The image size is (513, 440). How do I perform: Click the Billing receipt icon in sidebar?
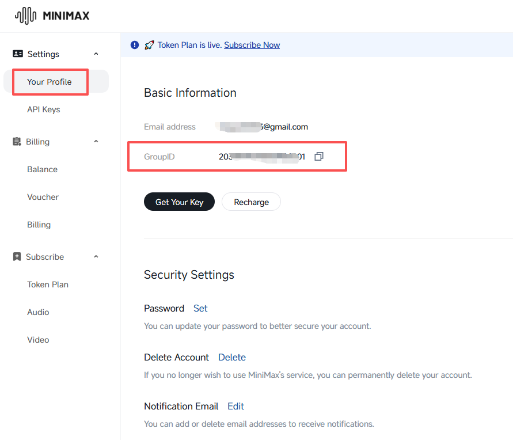[x=17, y=141]
